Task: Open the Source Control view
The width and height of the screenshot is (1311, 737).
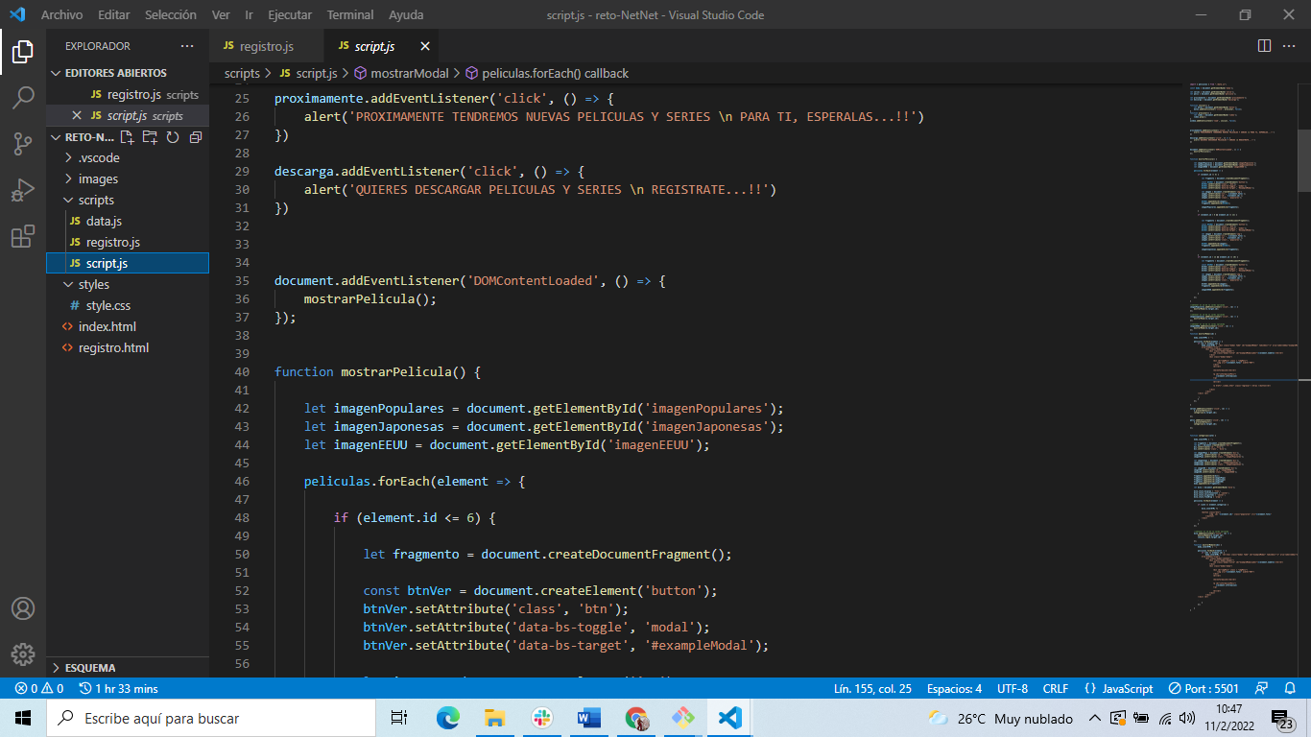Action: [x=23, y=144]
